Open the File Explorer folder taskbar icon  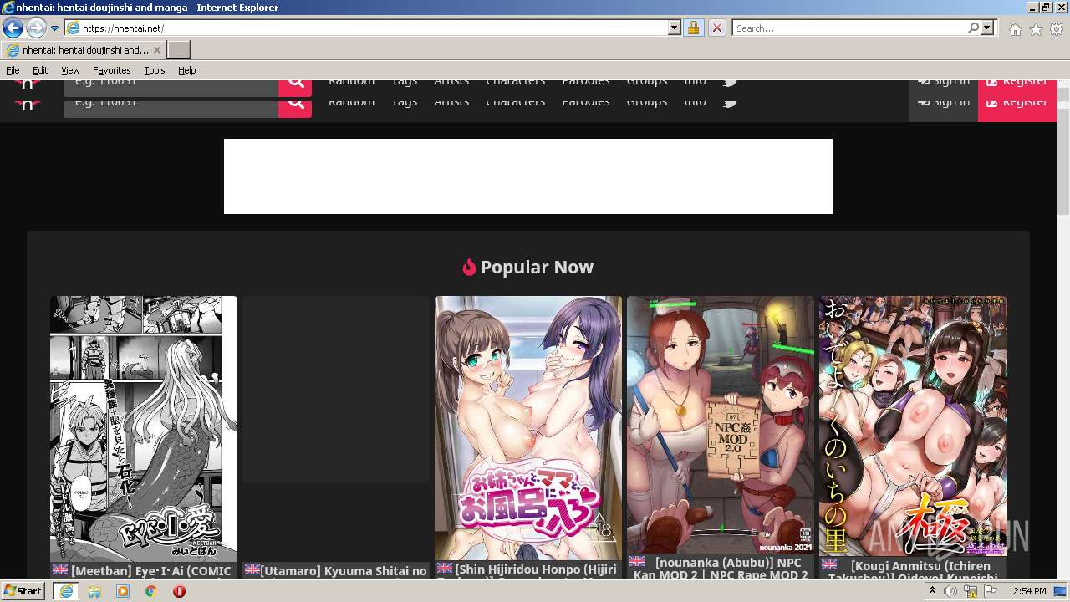click(x=94, y=591)
